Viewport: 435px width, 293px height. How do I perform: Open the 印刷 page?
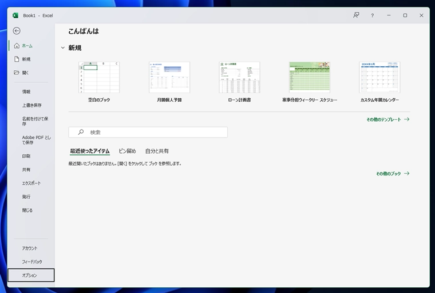click(x=31, y=156)
